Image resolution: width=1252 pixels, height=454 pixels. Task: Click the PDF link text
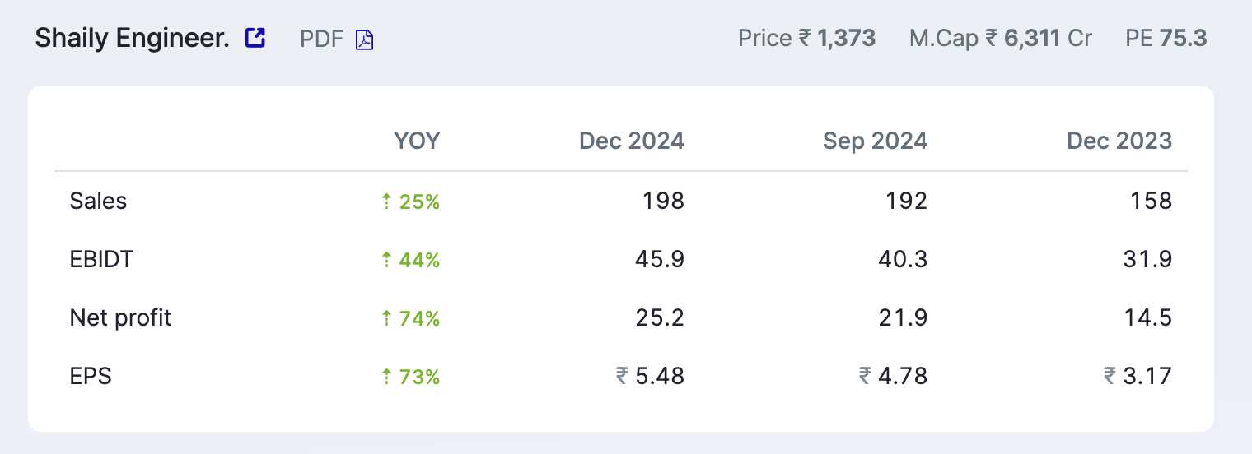point(322,39)
